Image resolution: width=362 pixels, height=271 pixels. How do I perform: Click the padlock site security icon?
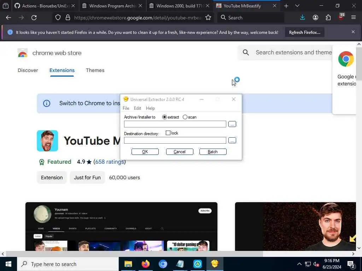(x=68, y=18)
